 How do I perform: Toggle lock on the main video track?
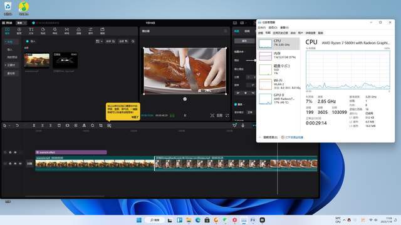coord(10,164)
